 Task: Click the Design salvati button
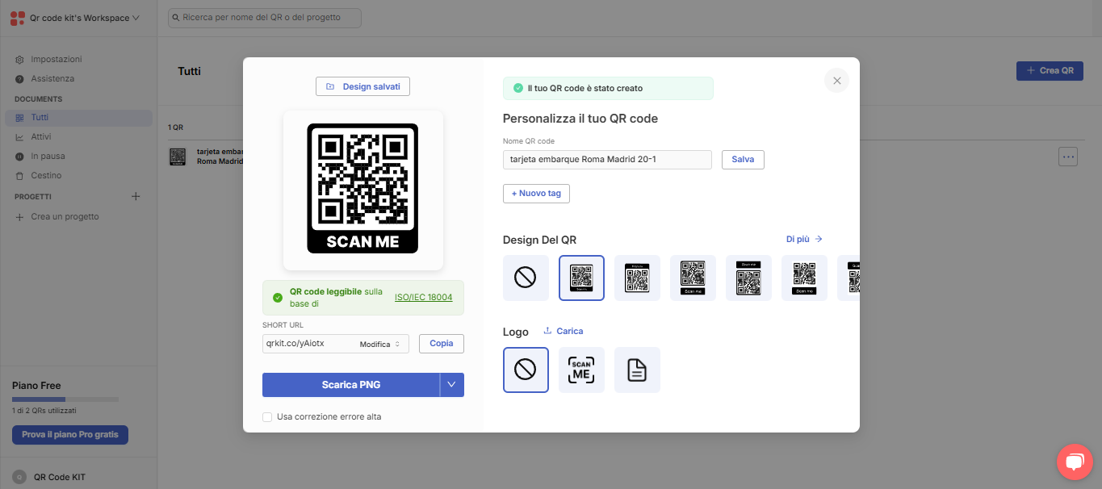pos(363,86)
